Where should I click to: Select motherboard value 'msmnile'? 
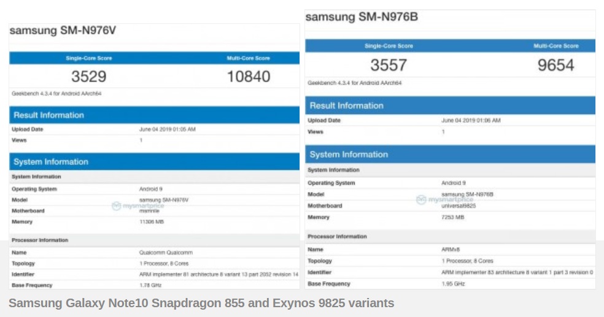[x=149, y=211]
